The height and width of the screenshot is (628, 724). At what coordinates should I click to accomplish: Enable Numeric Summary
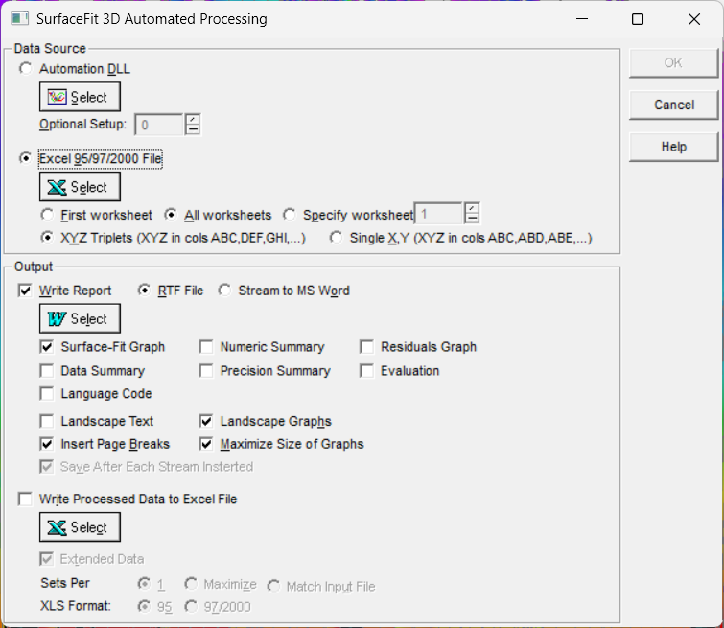[206, 347]
